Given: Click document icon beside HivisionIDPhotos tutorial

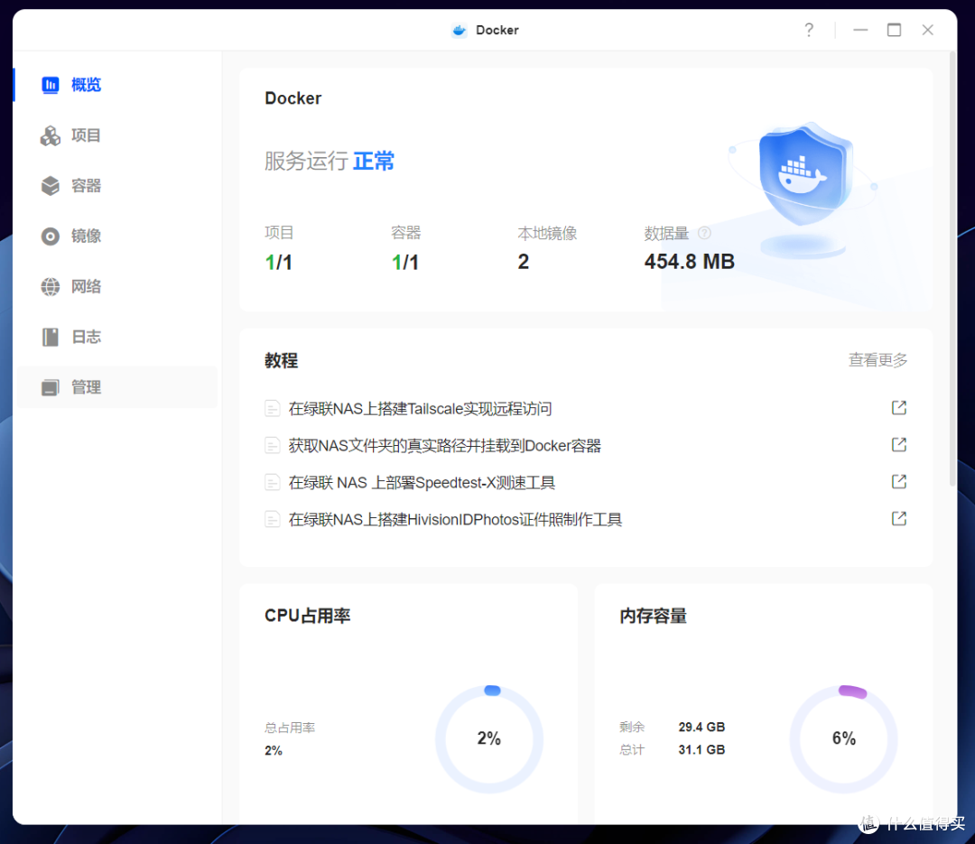Looking at the screenshot, I should pyautogui.click(x=273, y=519).
